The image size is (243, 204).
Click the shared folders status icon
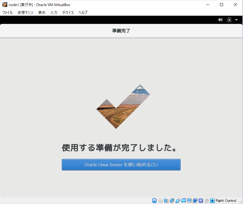click(183, 201)
